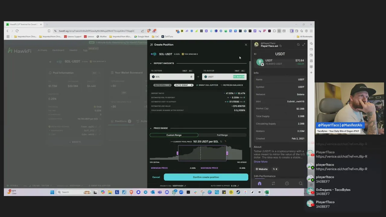The height and width of the screenshot is (217, 386).
Task: Use HALF of SOL balance
Action: (185, 71)
